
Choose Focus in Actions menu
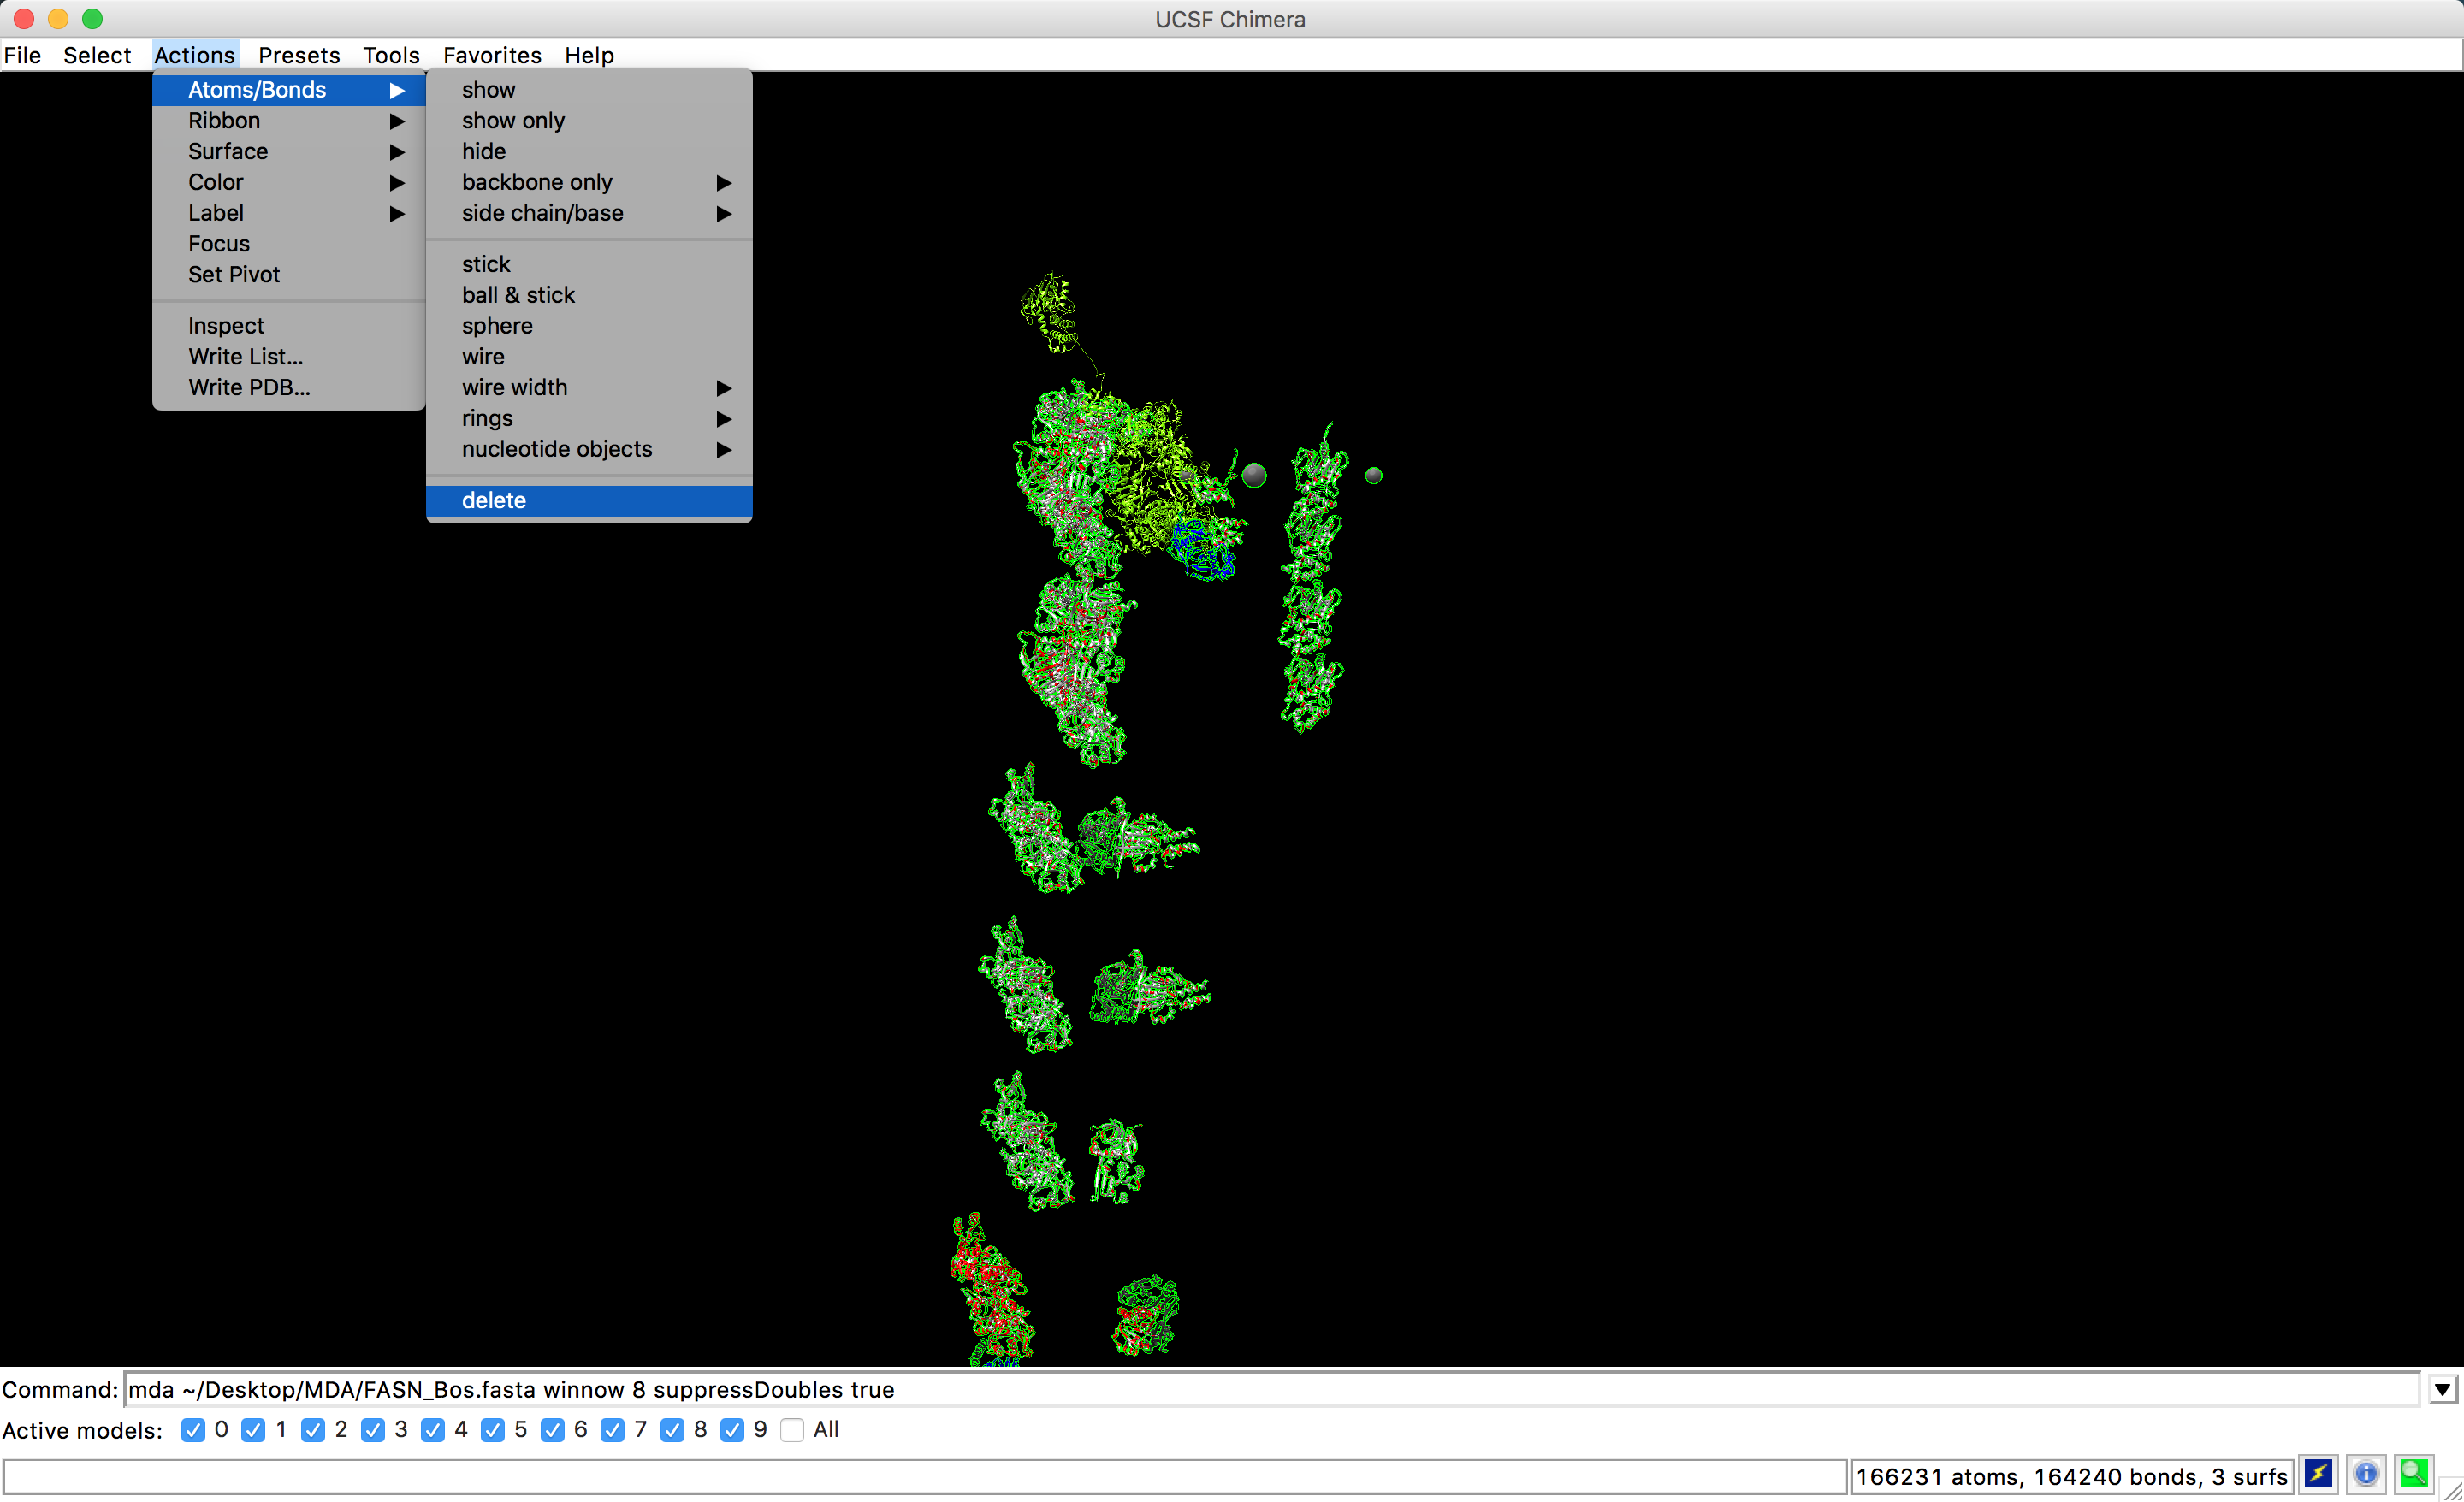289,244
